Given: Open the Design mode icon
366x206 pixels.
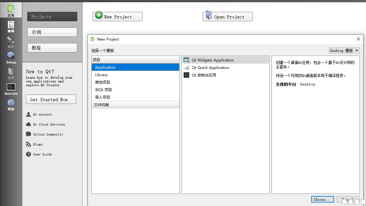Looking at the screenshot, I should coord(11,42).
